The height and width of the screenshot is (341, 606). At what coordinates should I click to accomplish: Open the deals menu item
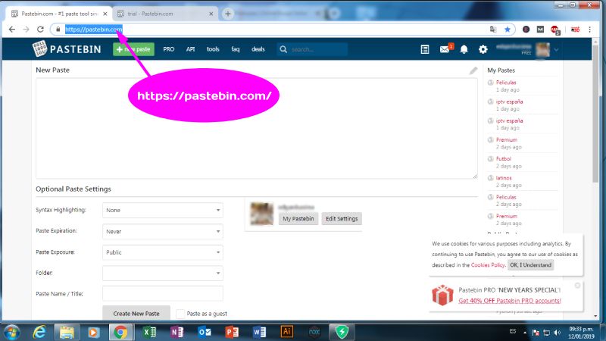point(258,49)
